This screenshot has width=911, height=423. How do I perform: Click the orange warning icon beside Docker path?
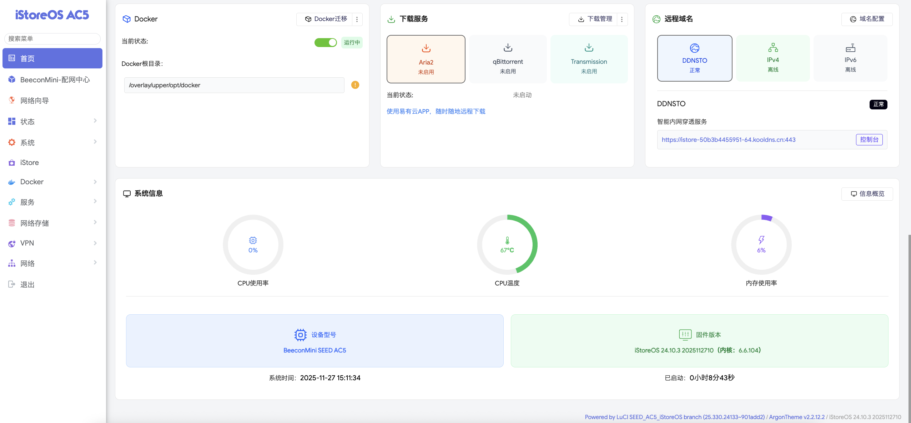[x=355, y=85]
